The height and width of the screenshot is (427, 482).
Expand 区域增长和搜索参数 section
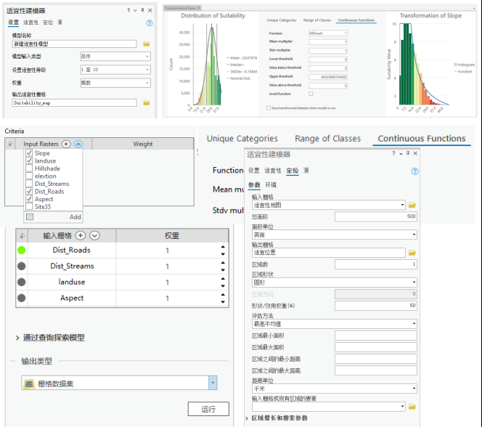tap(247, 418)
